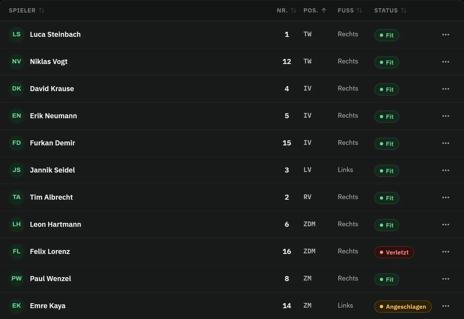This screenshot has width=464, height=319.
Task: Click the NV avatar badge
Action: [x=17, y=61]
